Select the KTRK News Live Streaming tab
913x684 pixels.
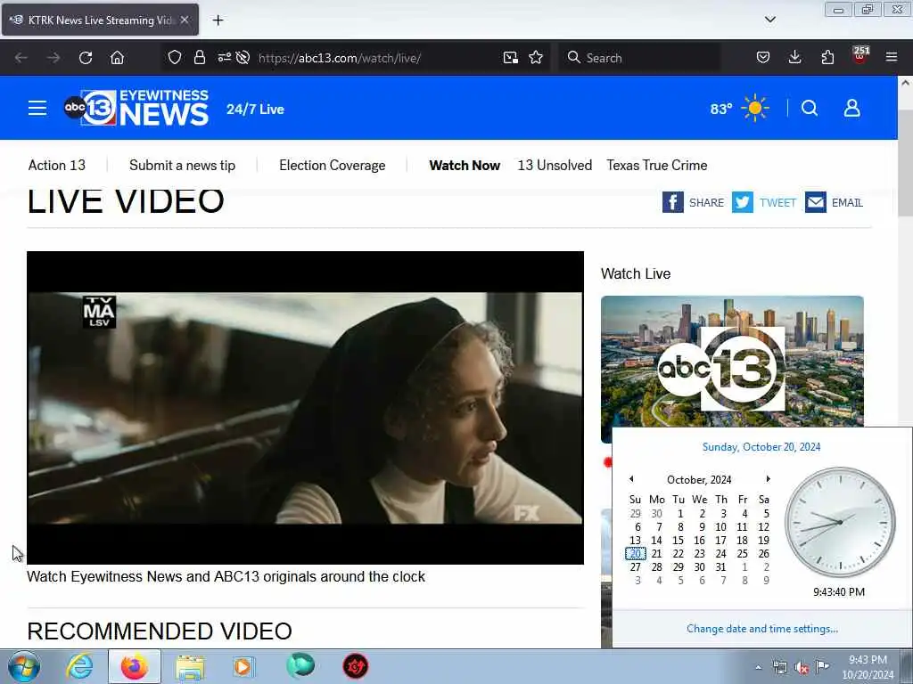coord(100,20)
